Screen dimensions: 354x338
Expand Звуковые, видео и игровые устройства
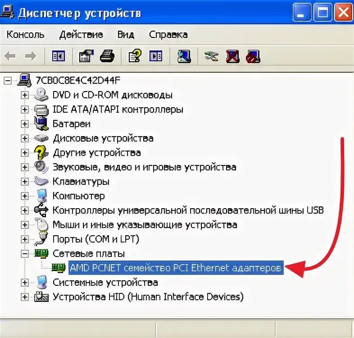[25, 167]
